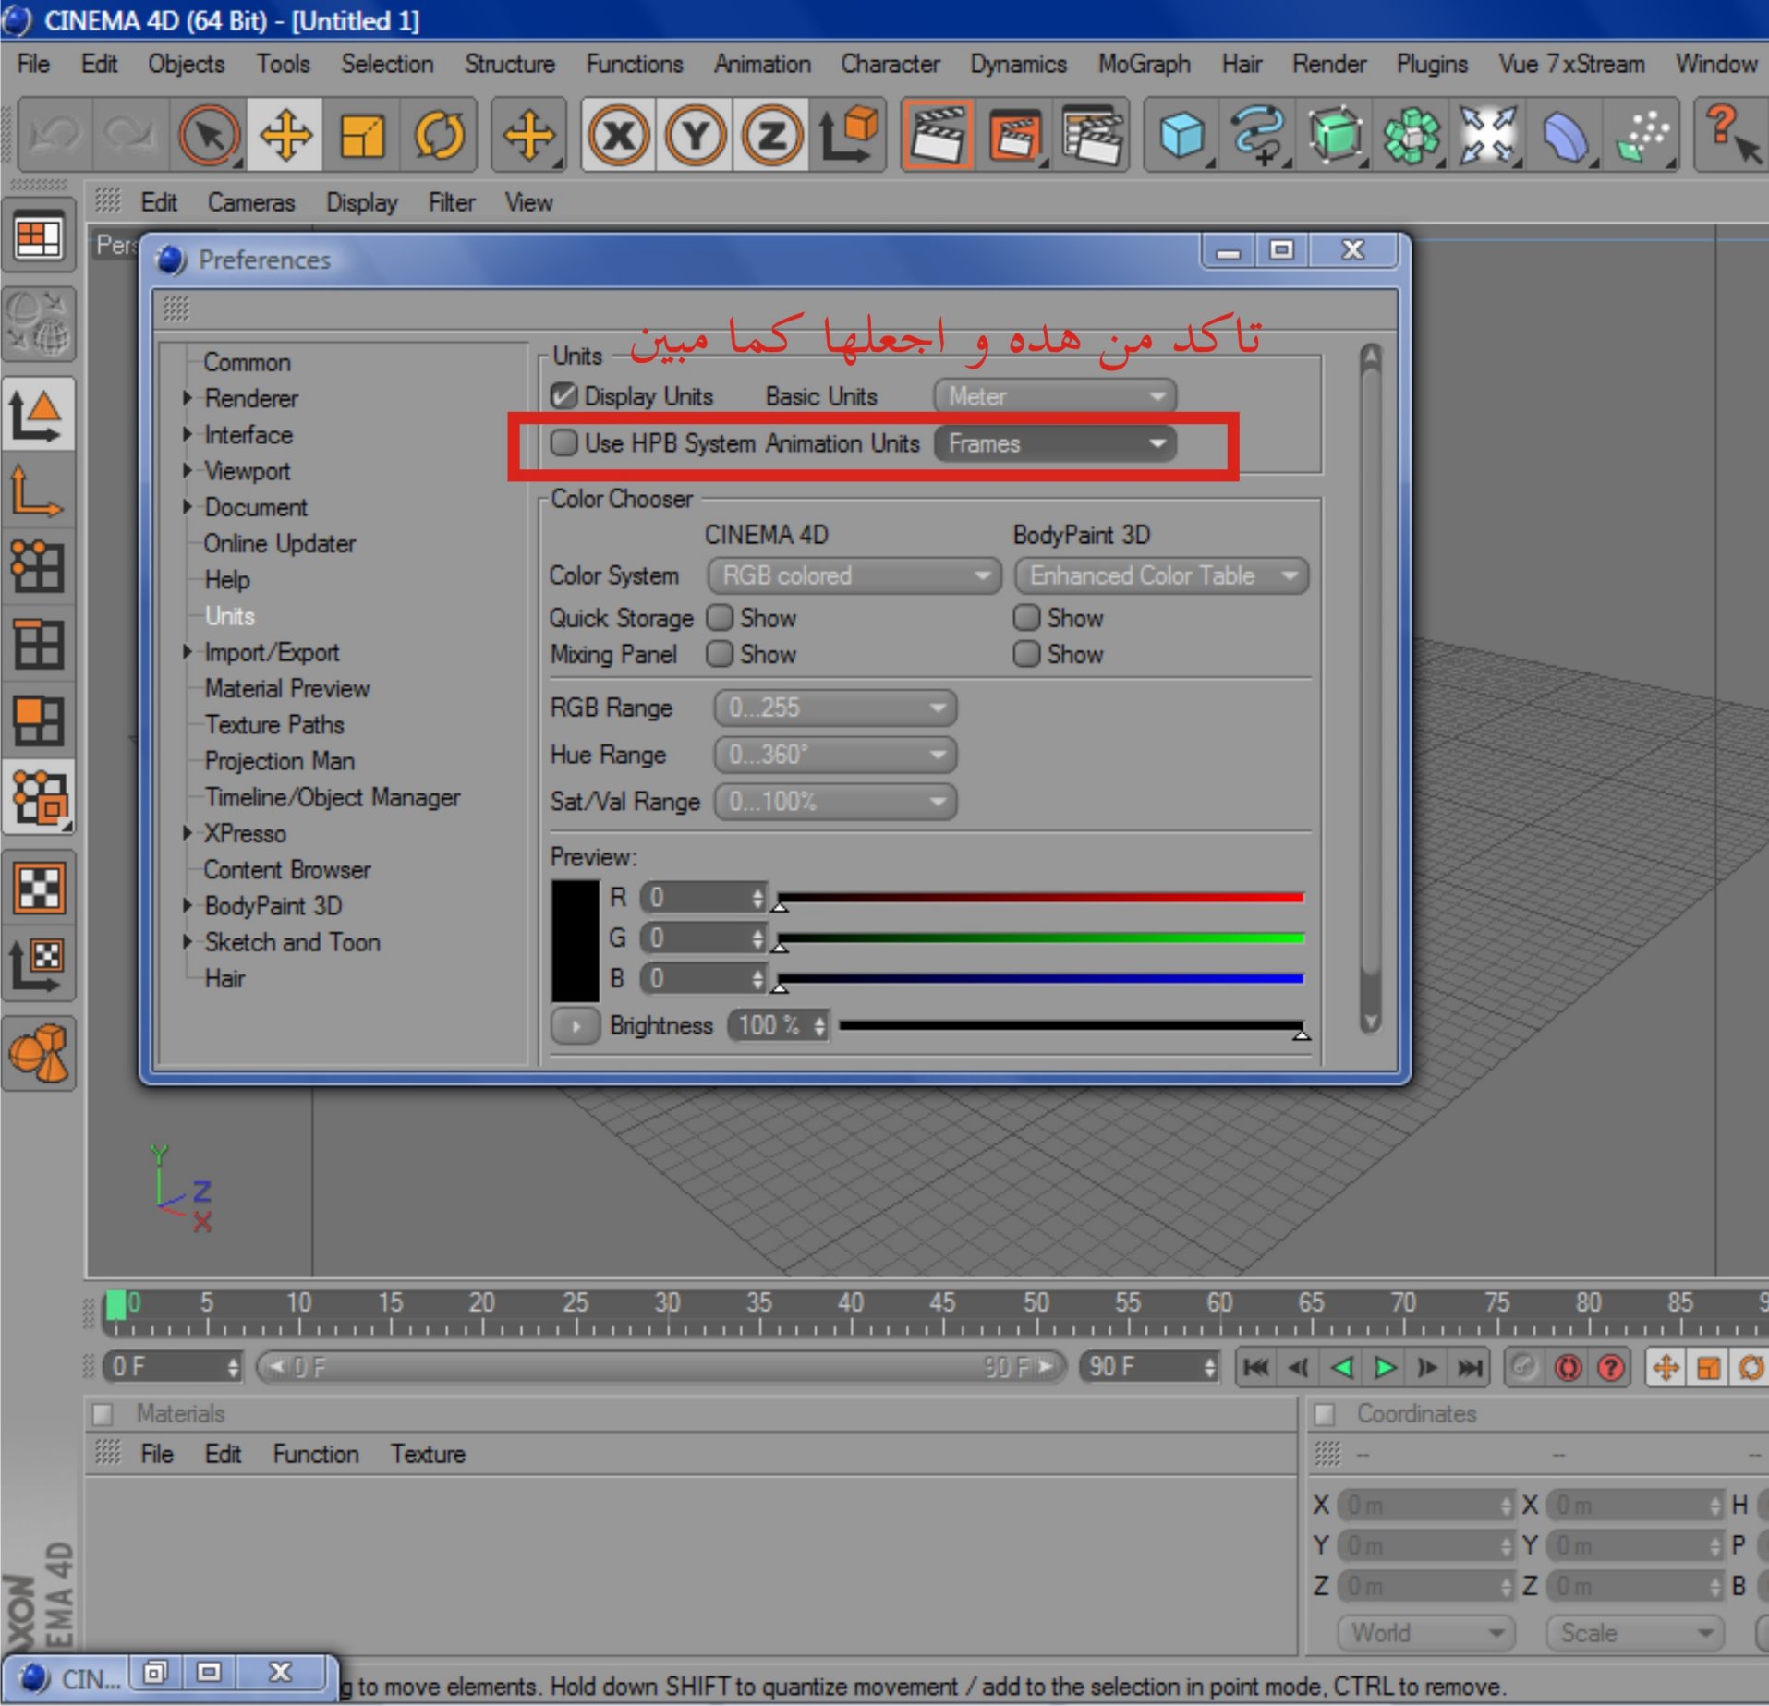This screenshot has width=1769, height=1706.
Task: Open the Functions menu
Action: tap(635, 64)
